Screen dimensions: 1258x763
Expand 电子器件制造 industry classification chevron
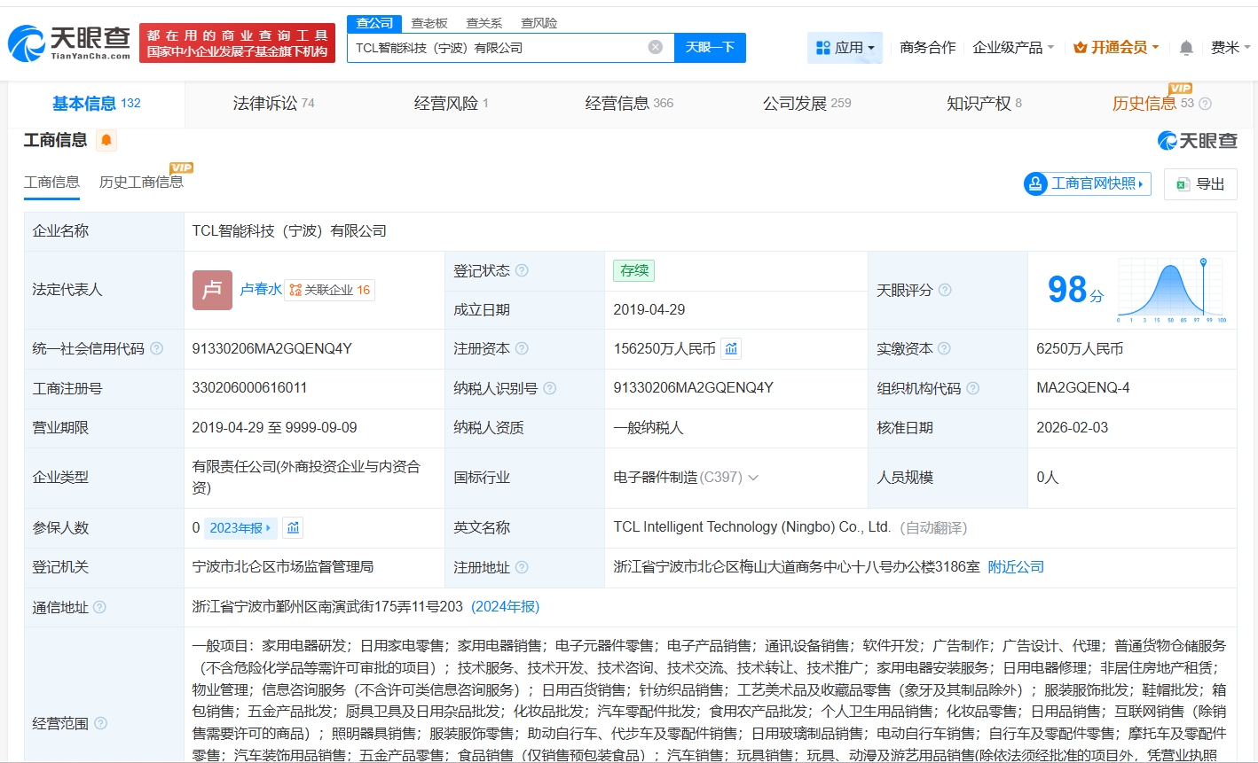coord(753,478)
